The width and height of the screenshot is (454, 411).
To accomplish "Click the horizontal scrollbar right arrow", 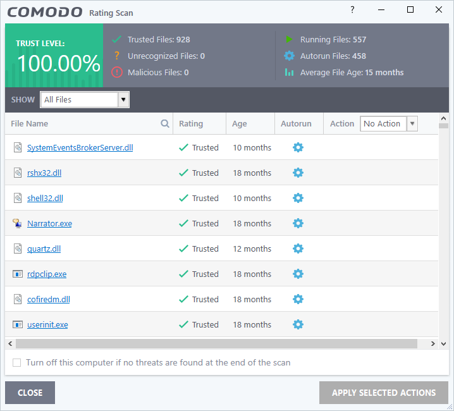I will 433,344.
